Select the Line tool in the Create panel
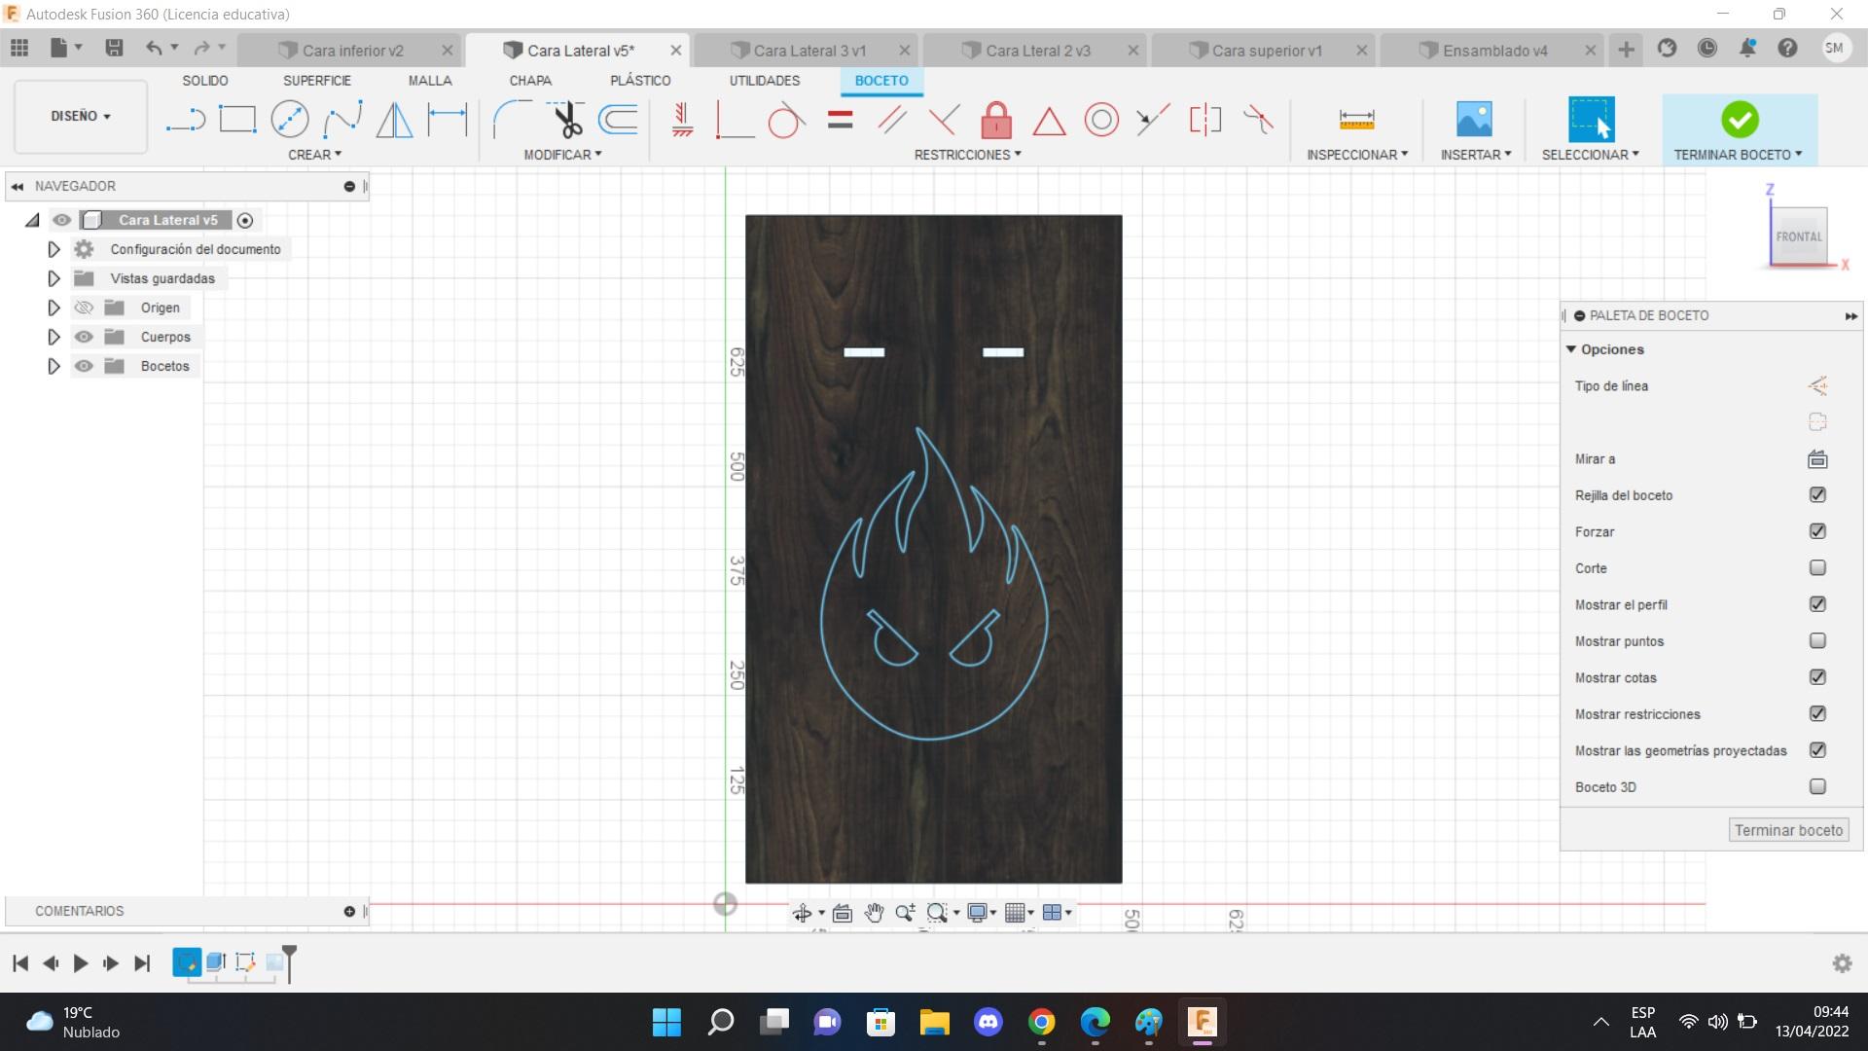 tap(187, 118)
